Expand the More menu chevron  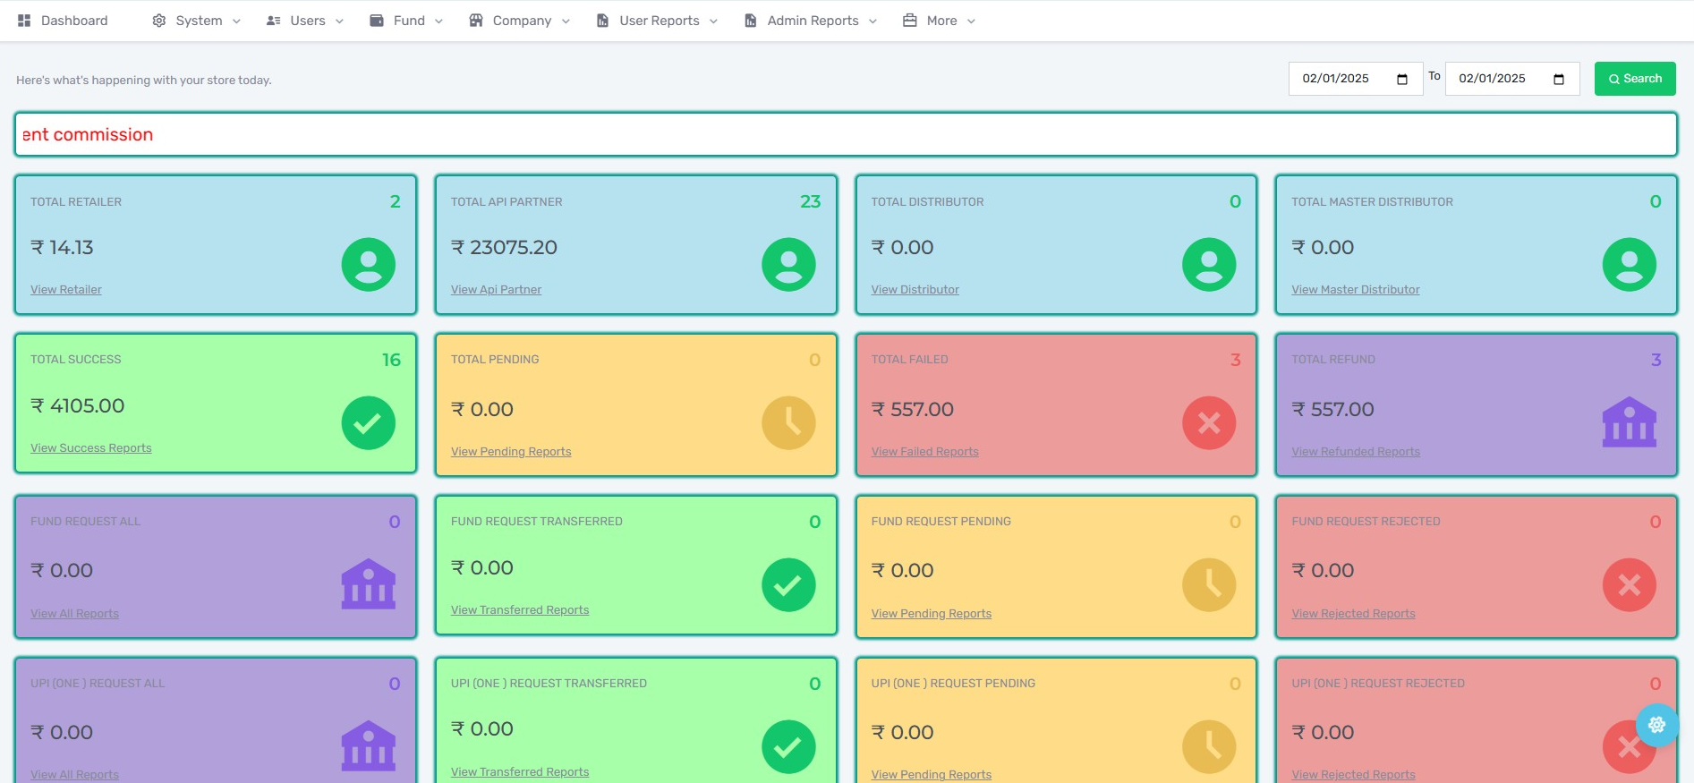click(x=971, y=21)
